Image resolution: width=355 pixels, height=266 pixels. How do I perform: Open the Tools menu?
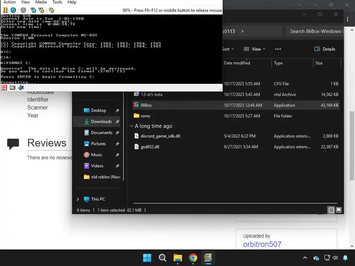(x=57, y=2)
